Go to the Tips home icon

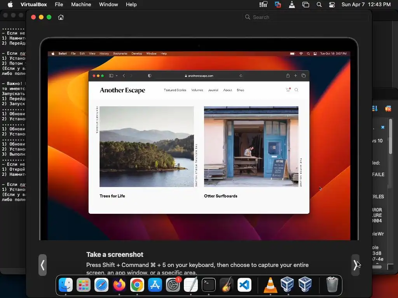coord(61,17)
